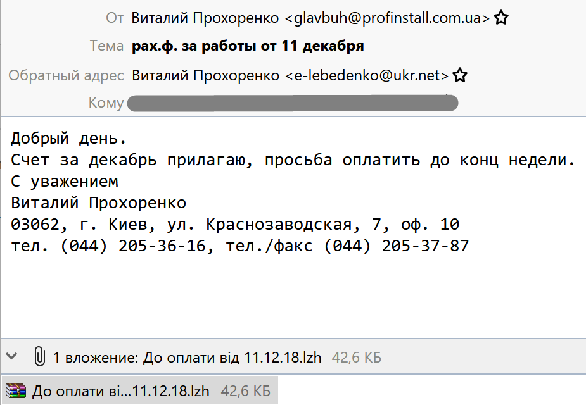Click the signature name Виталий Прохоренко in body

coord(99,203)
